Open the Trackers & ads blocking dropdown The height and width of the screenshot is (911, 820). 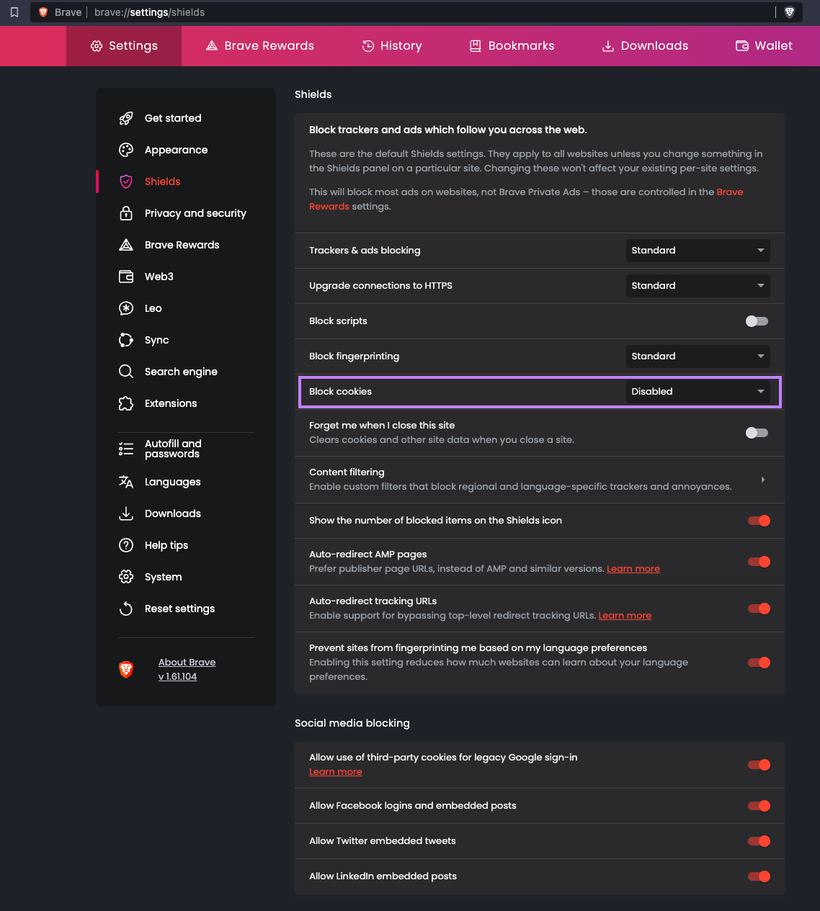(x=697, y=251)
